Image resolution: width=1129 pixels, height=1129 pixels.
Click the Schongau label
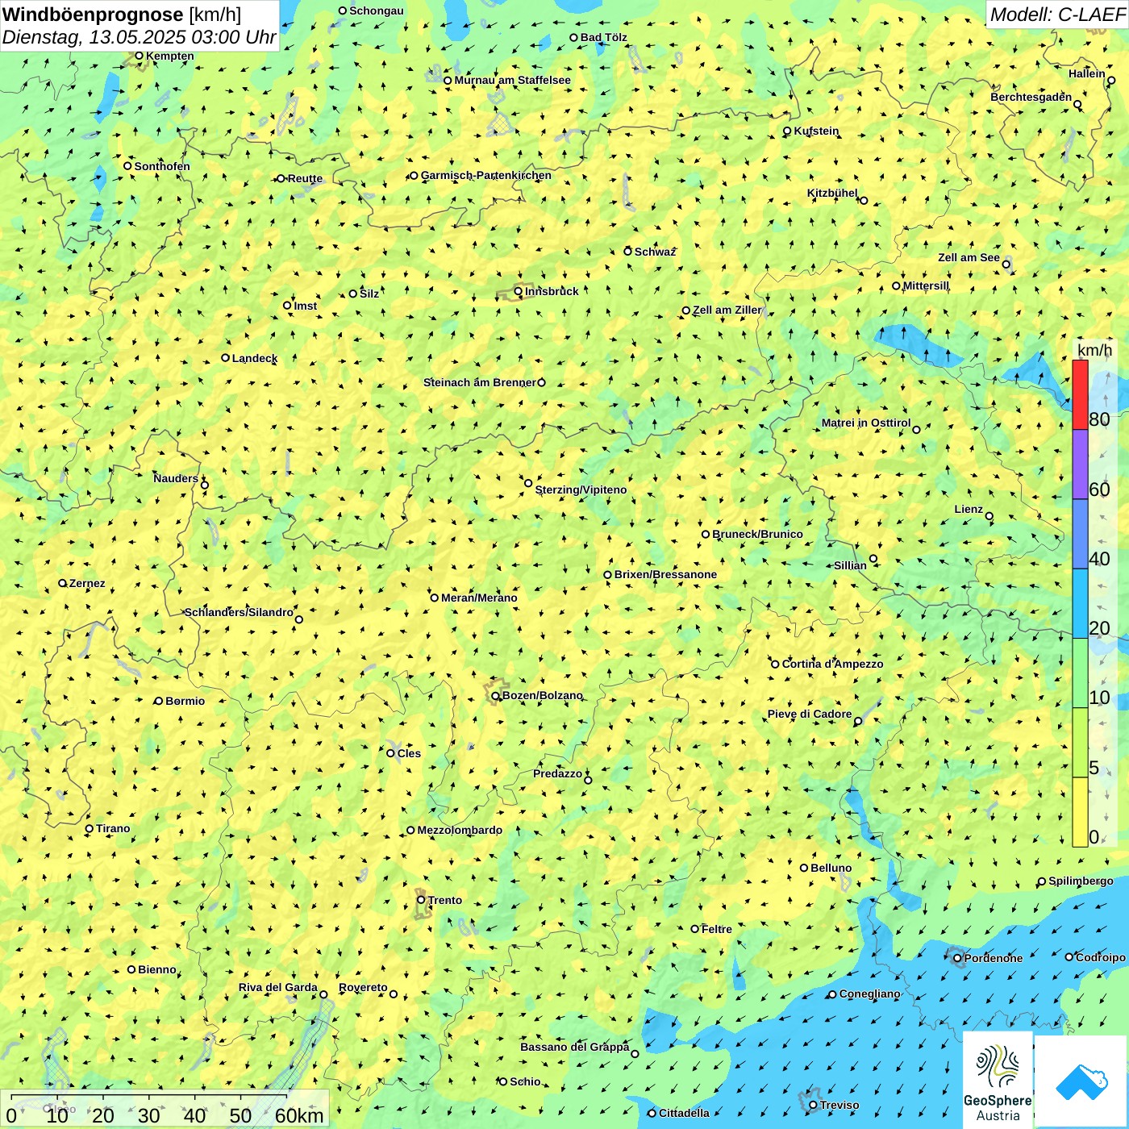coord(377,10)
